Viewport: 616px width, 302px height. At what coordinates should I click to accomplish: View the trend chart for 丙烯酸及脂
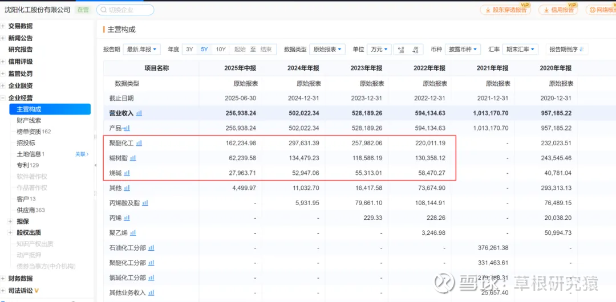[x=145, y=203]
